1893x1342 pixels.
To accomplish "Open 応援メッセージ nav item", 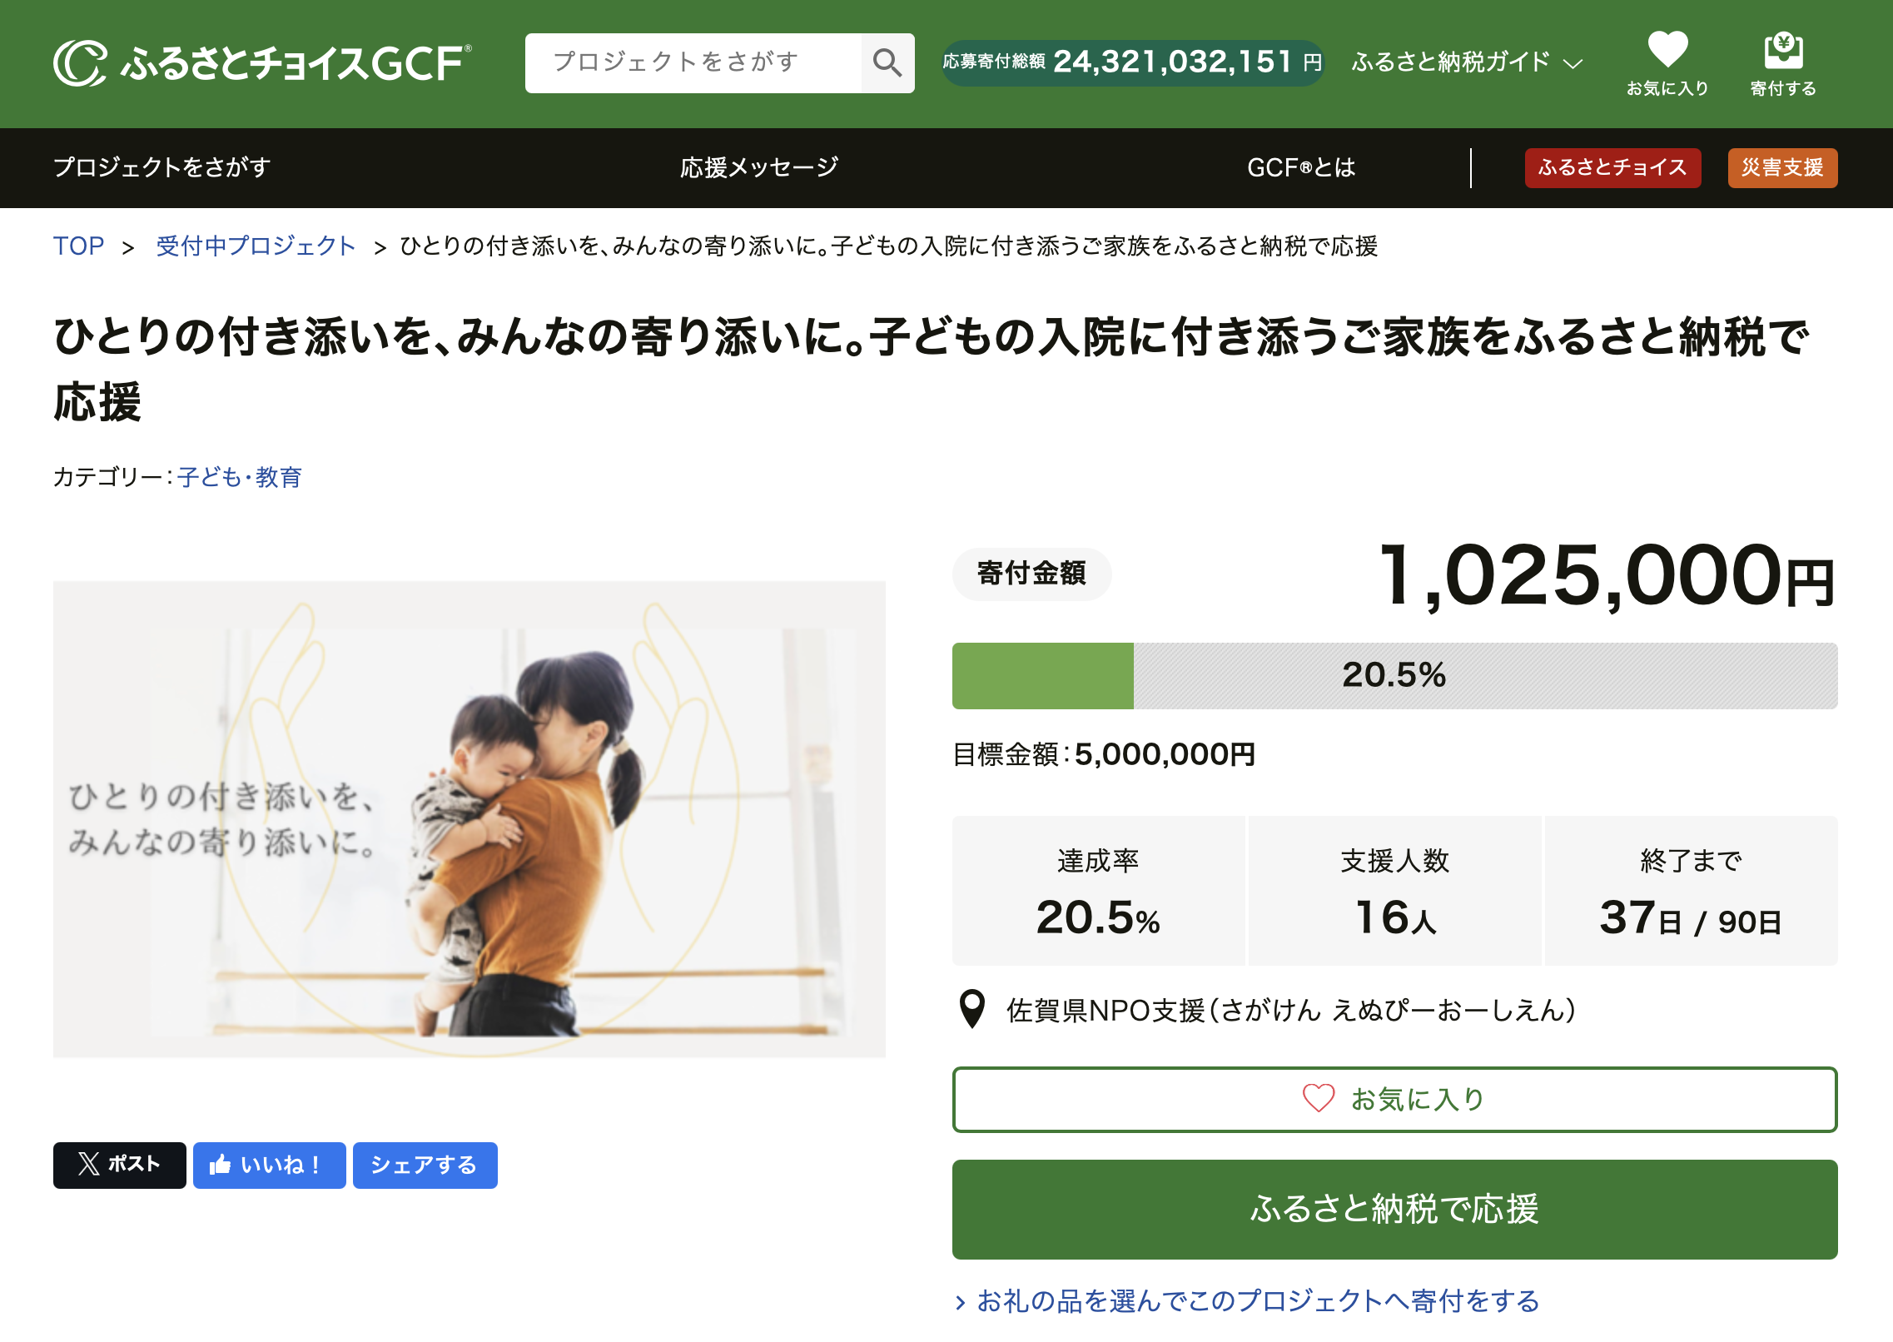I will [758, 167].
